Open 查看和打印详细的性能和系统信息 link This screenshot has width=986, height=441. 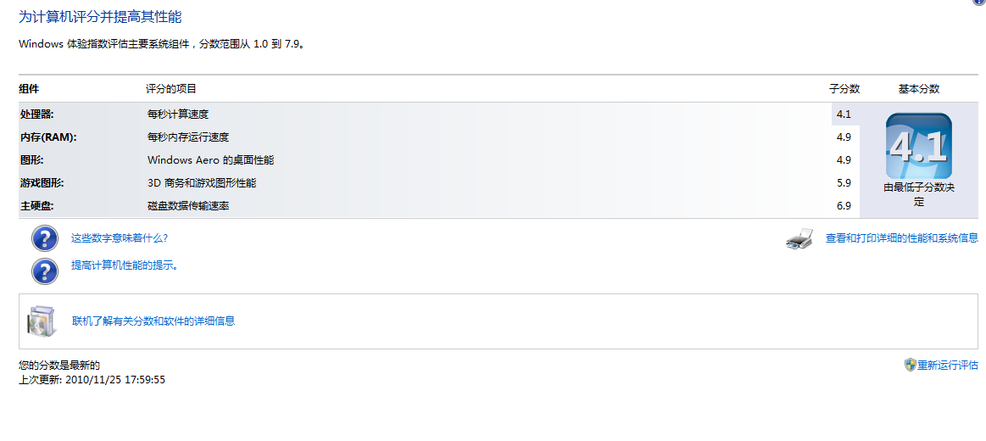click(x=902, y=237)
